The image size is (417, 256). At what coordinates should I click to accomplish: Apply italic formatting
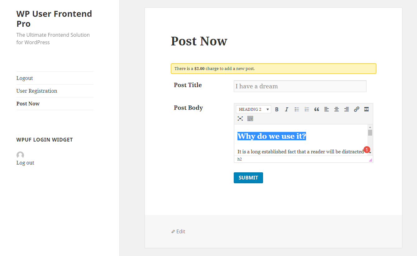tap(286, 109)
